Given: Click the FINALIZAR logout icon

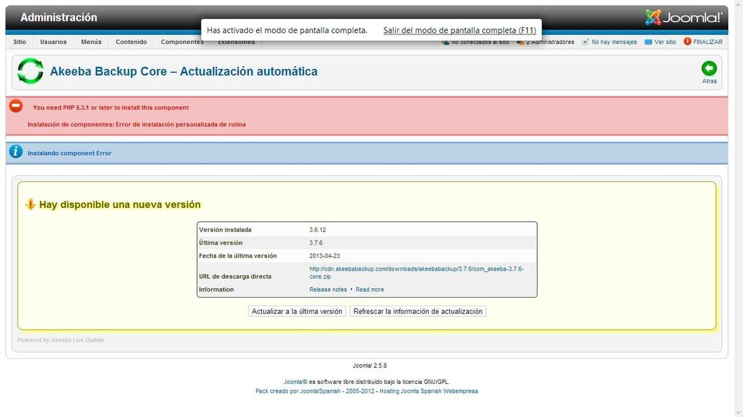Looking at the screenshot, I should 687,42.
